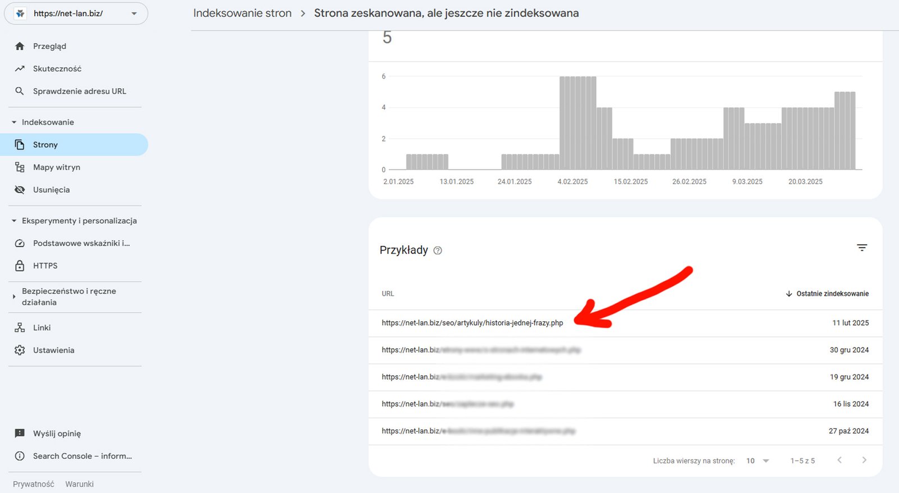Click the Mapy witryn sitemap icon
This screenshot has width=899, height=493.
pyautogui.click(x=20, y=167)
